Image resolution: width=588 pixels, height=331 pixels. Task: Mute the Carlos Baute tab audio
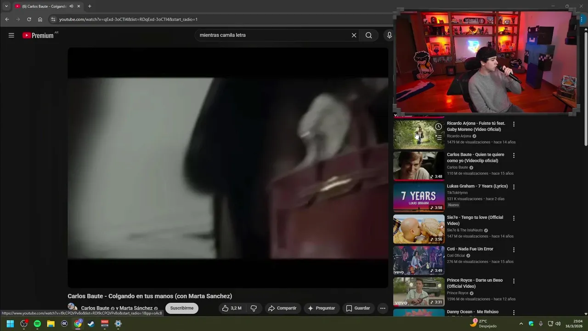71,6
